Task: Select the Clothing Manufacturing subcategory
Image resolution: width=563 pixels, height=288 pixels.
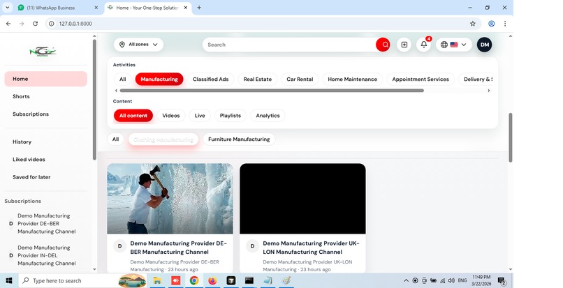Action: click(x=163, y=139)
